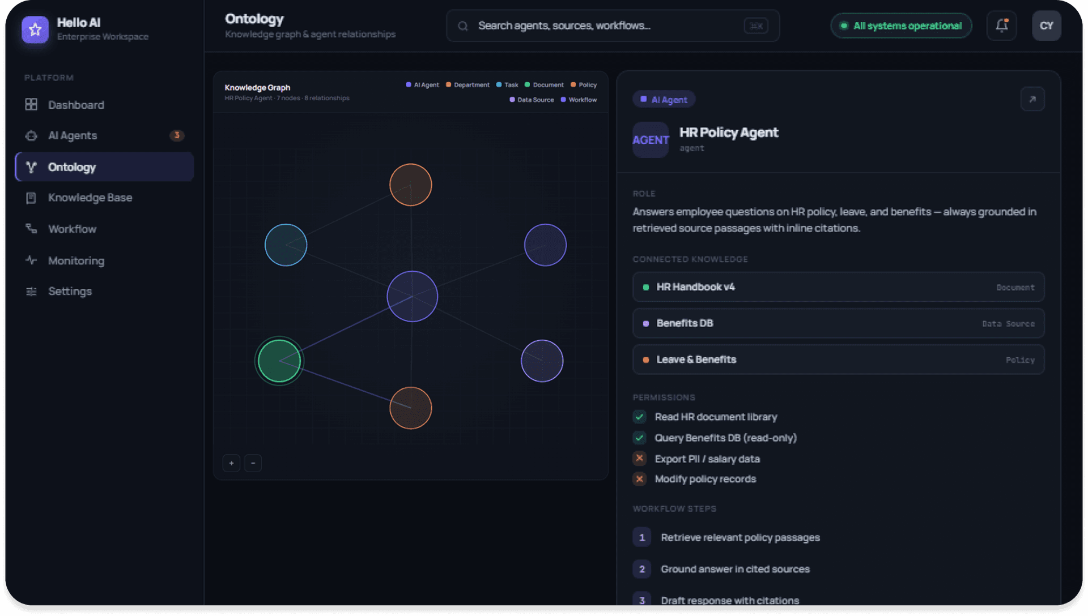Zoom out of the knowledge graph
The height and width of the screenshot is (616, 1088).
tap(253, 463)
